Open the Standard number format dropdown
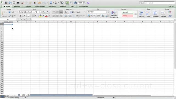Screen dimensions: 176x99 [x=108, y=12]
